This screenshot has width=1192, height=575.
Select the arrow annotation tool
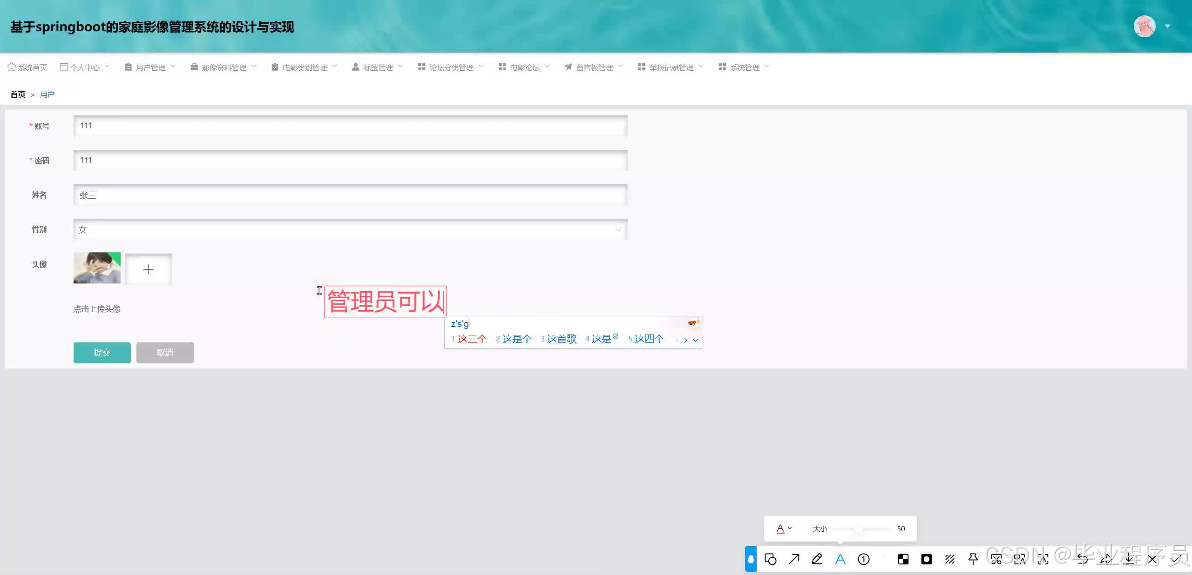pos(794,559)
